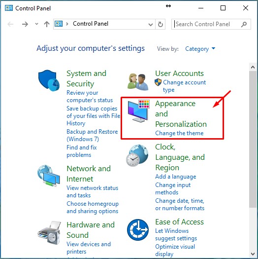This screenshot has height=259, width=258.
Task: Click the Control Panel breadcrumb in address bar
Action: [91, 24]
